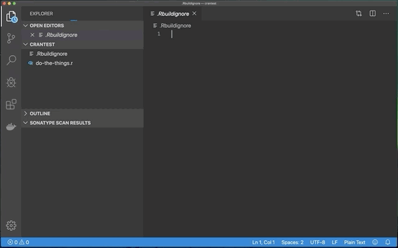The height and width of the screenshot is (248, 398).
Task: Close the .Rbuildignore tab
Action: point(194,13)
